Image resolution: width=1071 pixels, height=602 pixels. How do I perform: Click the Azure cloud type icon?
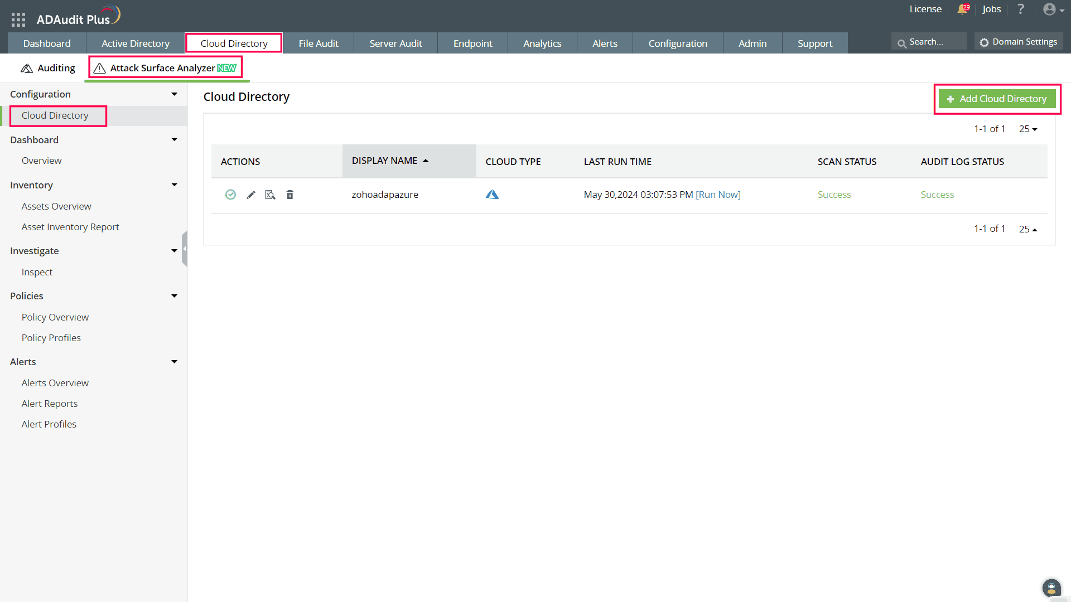(x=493, y=195)
